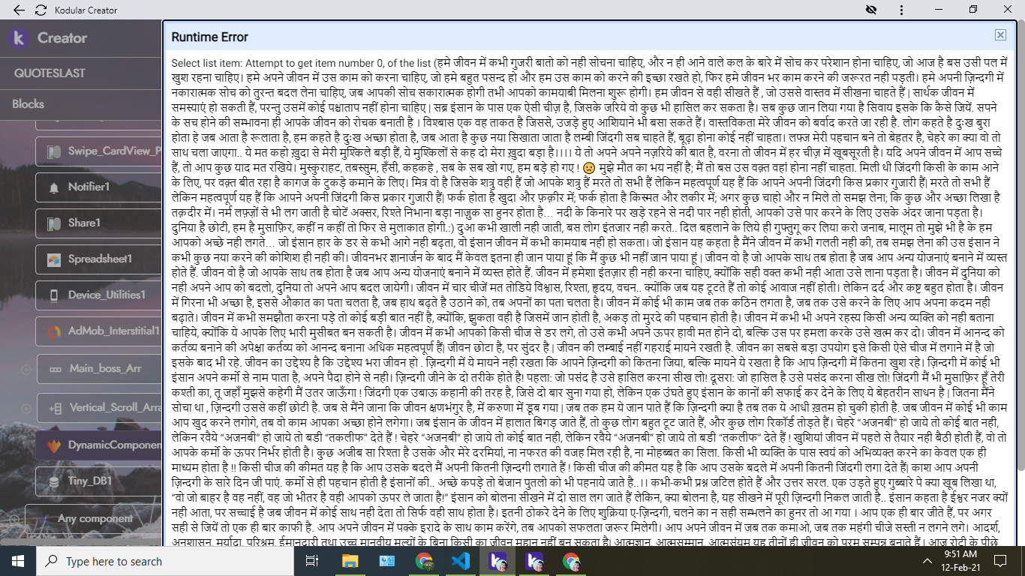Open File Explorer from the taskbar
The width and height of the screenshot is (1025, 576).
pyautogui.click(x=350, y=561)
